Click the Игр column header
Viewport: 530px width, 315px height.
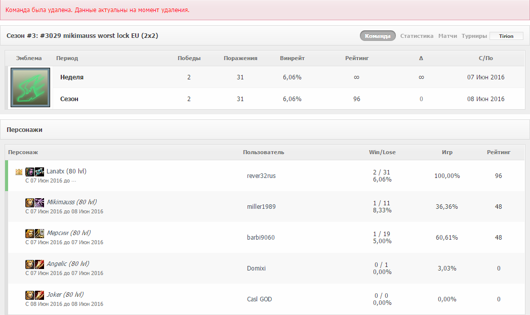[x=447, y=152]
